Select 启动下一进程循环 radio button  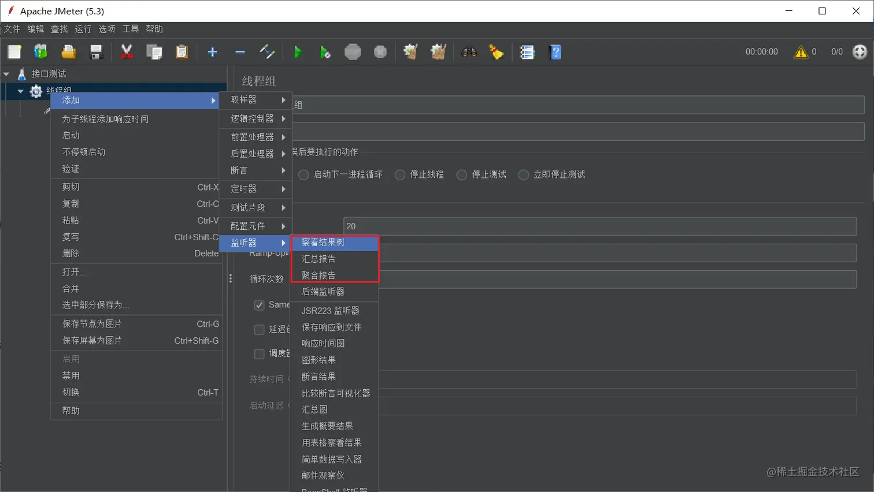click(x=303, y=174)
